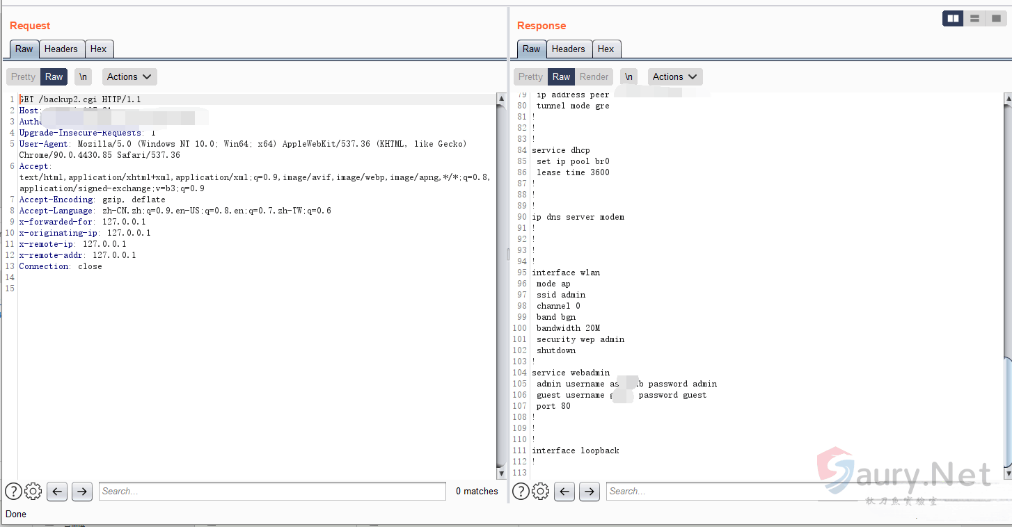Expand the Actions dropdown in Request panel

[x=129, y=76]
